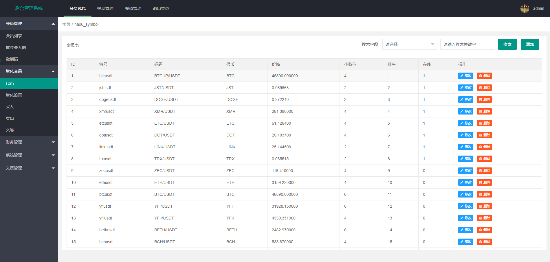Screen dimensions: 550x262
Task: Click the 后台管理系统 logo text
Action: pos(29,8)
